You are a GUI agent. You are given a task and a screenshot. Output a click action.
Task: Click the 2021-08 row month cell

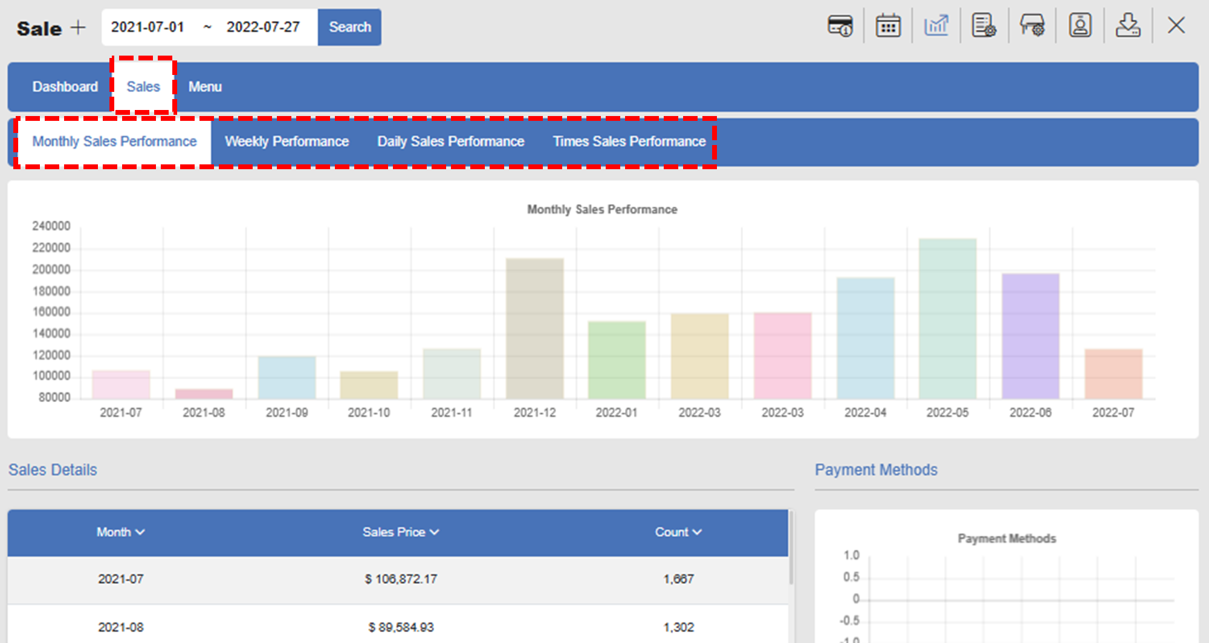120,627
